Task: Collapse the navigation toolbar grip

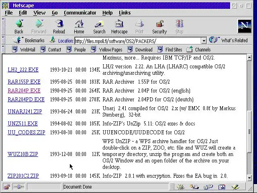Action: click(3, 26)
